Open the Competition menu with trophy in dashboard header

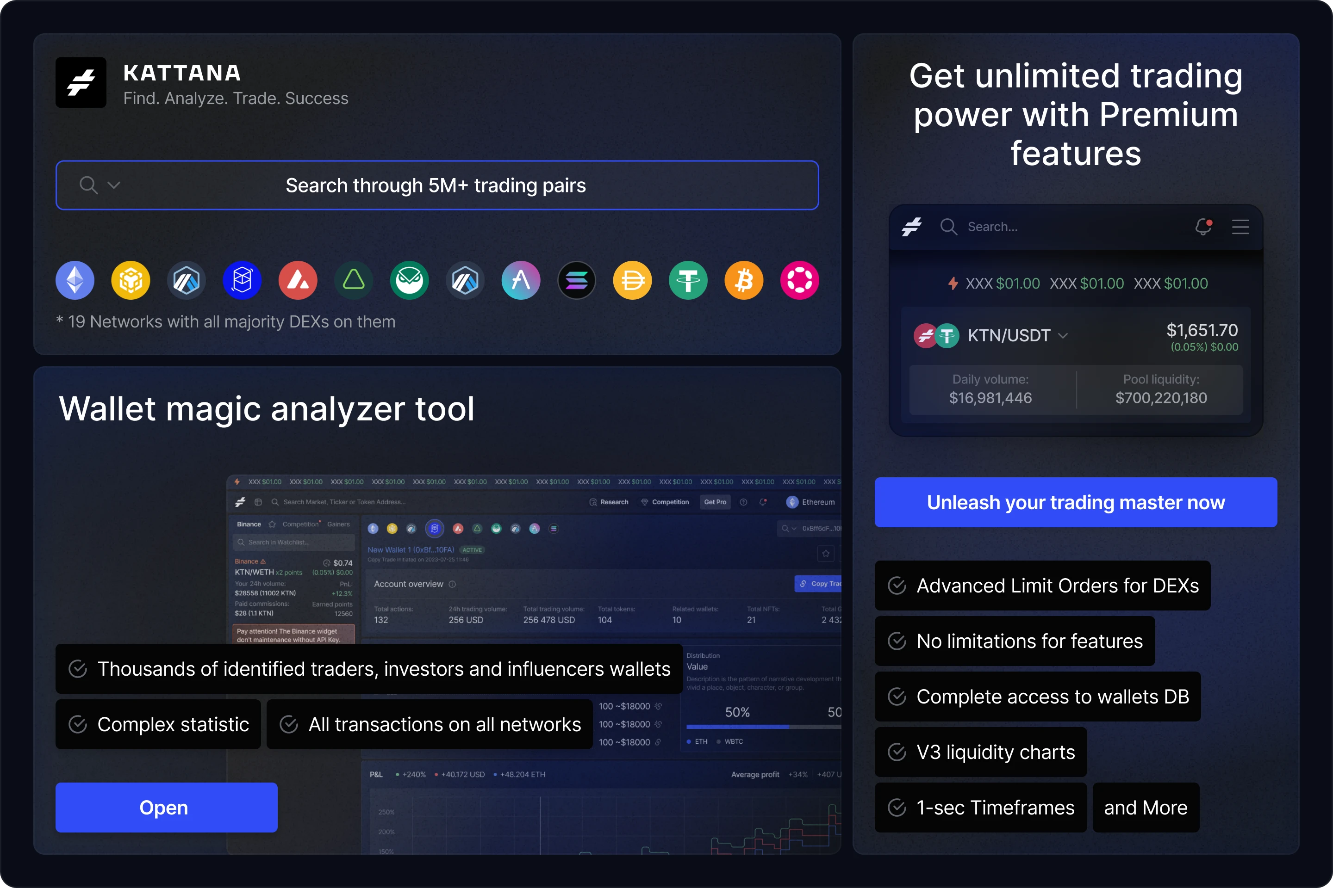[665, 502]
